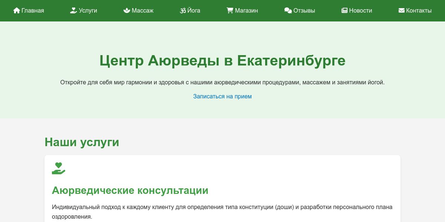Click the house icon beside Главная
The width and height of the screenshot is (445, 222).
click(x=17, y=11)
